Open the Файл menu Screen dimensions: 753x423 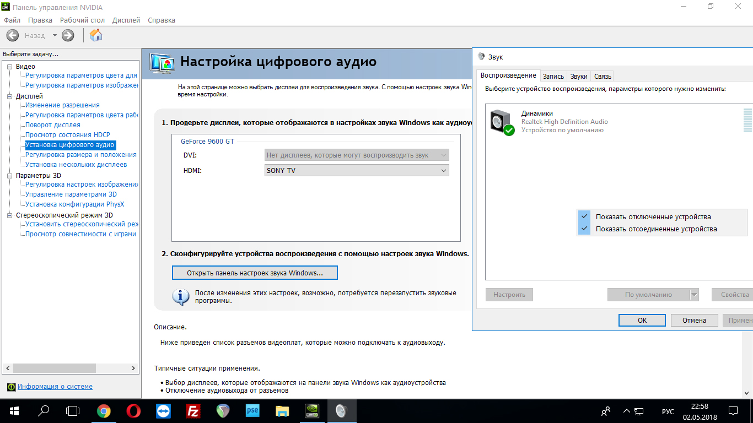pyautogui.click(x=12, y=20)
